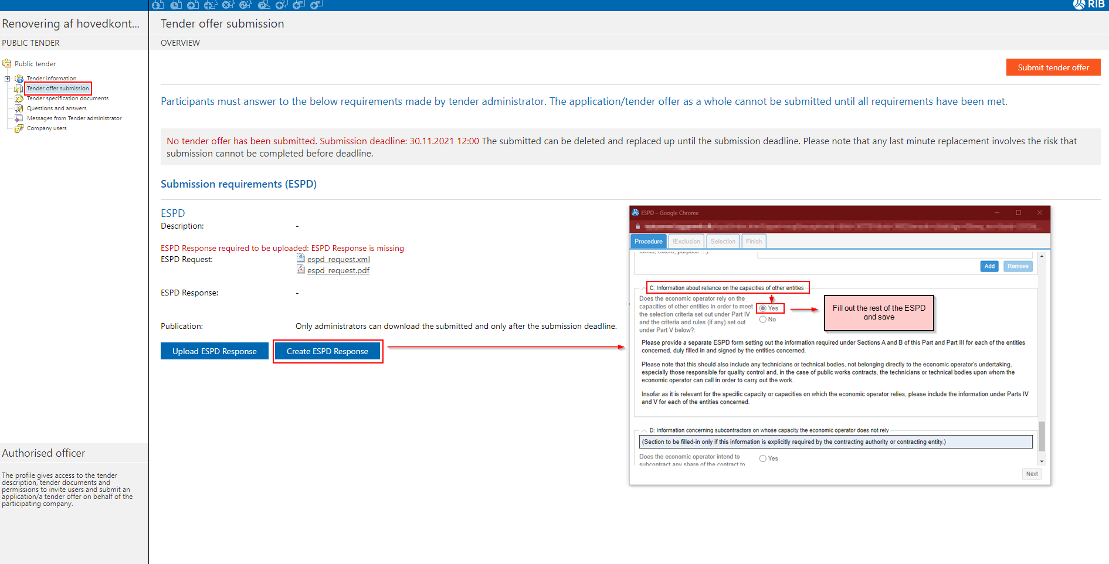Click the document-with-clock icon in top toolbar
This screenshot has width=1109, height=564.
tap(175, 5)
